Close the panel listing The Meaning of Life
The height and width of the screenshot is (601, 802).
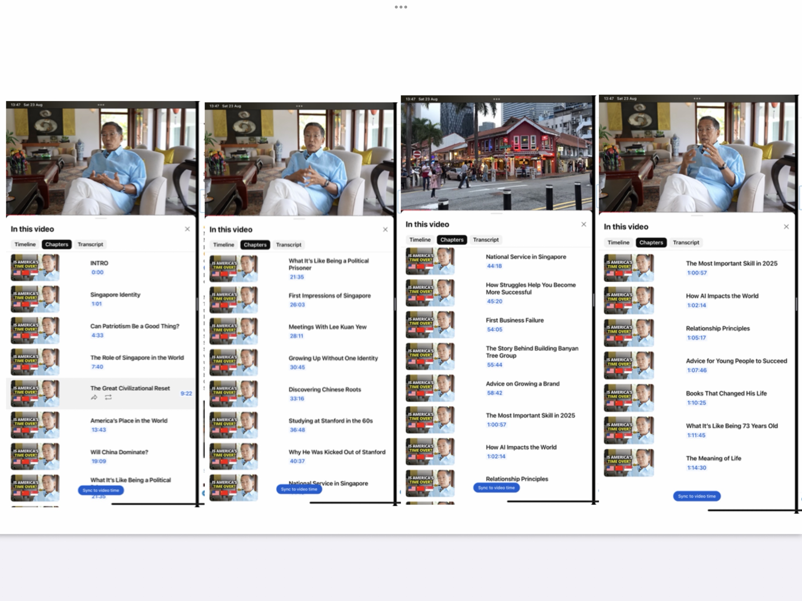point(786,227)
